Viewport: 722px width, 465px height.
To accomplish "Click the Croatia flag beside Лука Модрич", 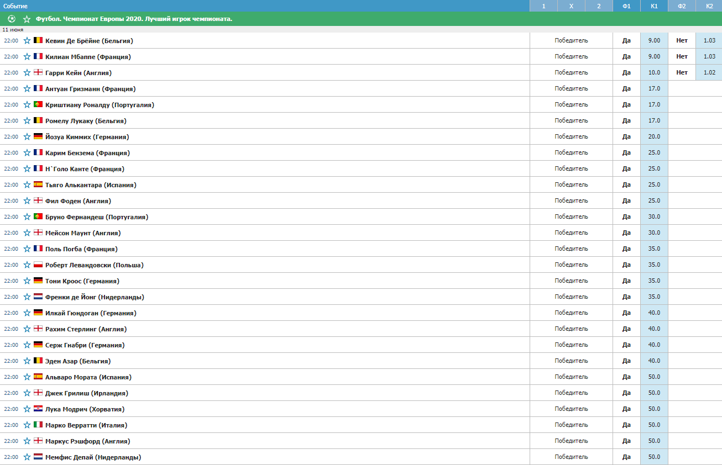I will click(38, 409).
